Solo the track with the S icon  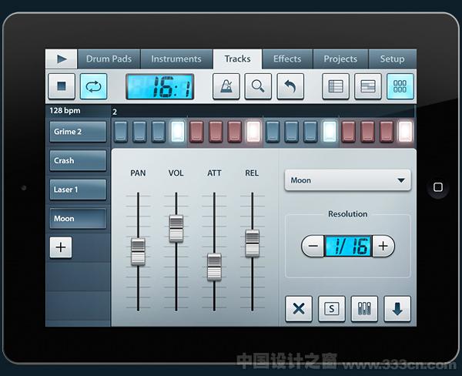(332, 309)
